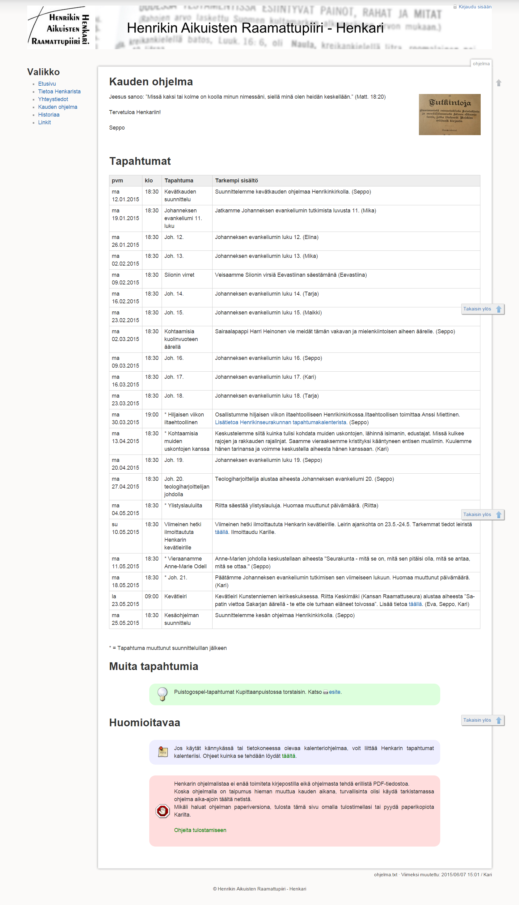Click the '09:00' time cell

[152, 600]
